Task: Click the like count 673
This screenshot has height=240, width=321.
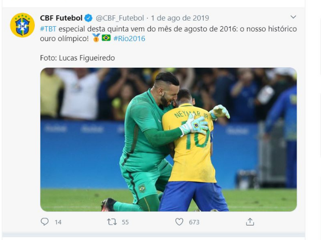Action: (194, 222)
